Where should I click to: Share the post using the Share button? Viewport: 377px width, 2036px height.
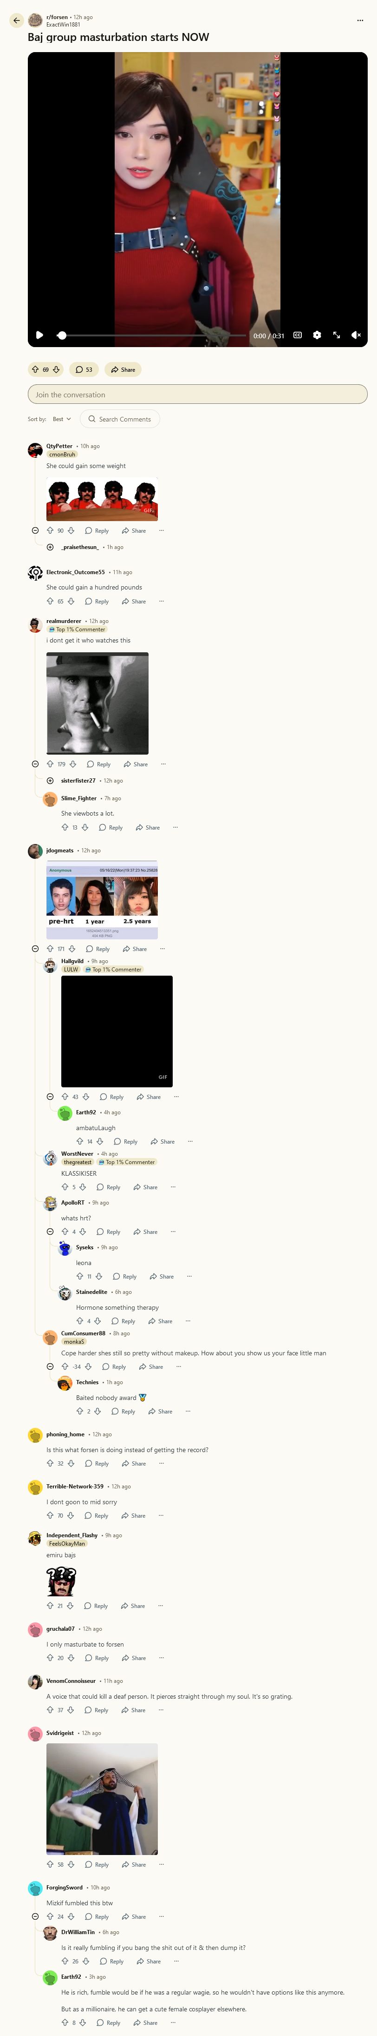pos(123,369)
